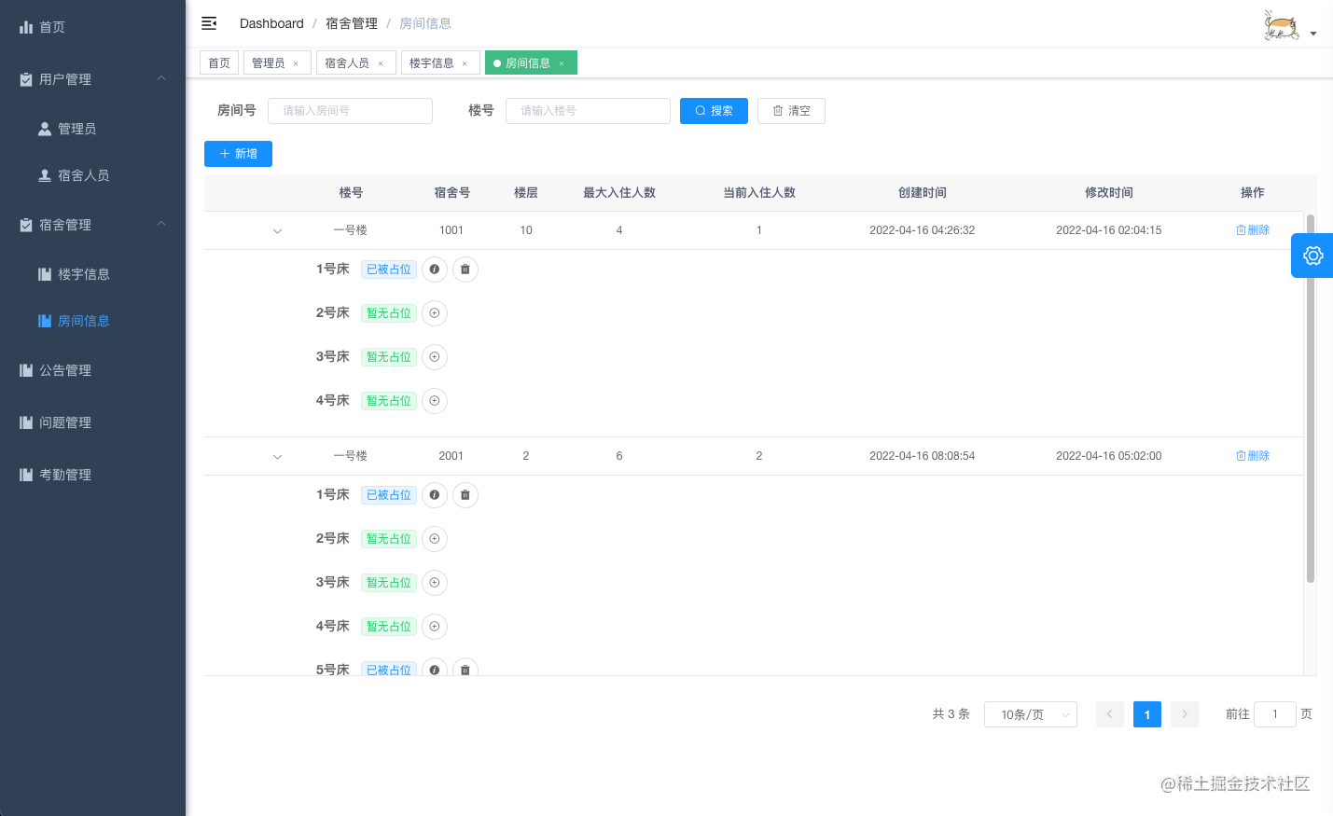Close the 楼宇信息 tab

(x=465, y=63)
